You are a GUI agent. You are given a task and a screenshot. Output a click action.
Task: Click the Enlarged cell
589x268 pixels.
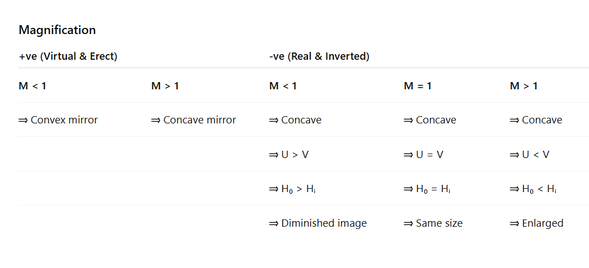[536, 223]
